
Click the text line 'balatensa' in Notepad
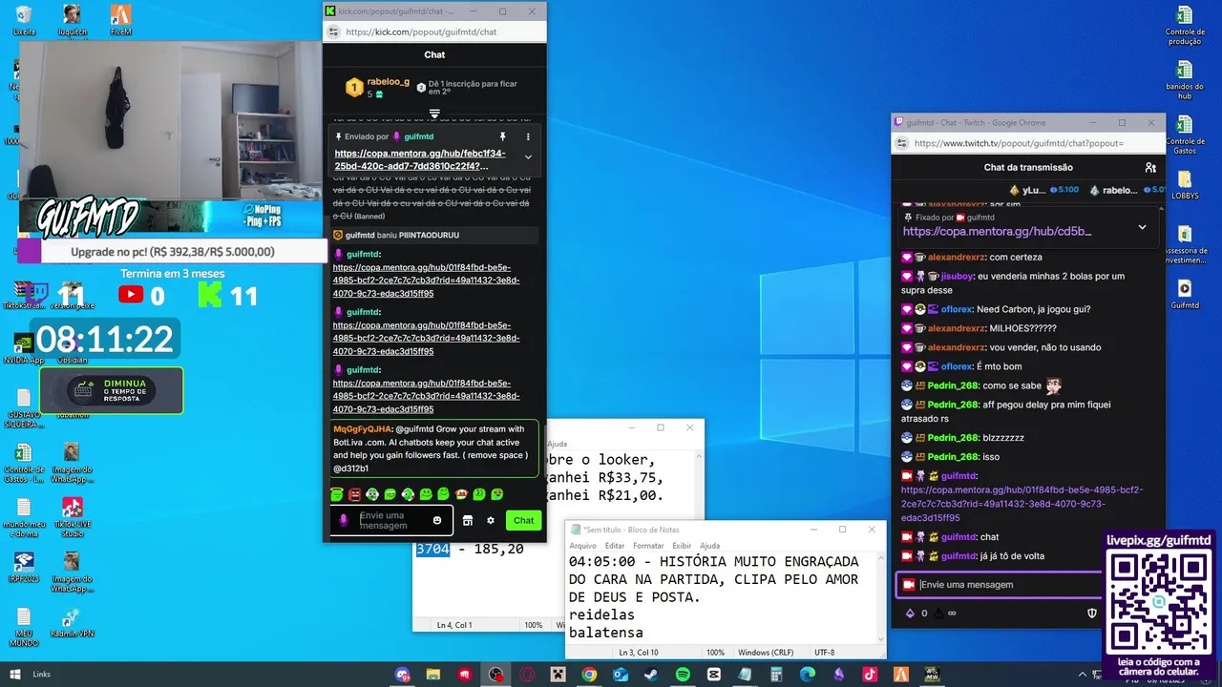pyautogui.click(x=606, y=633)
